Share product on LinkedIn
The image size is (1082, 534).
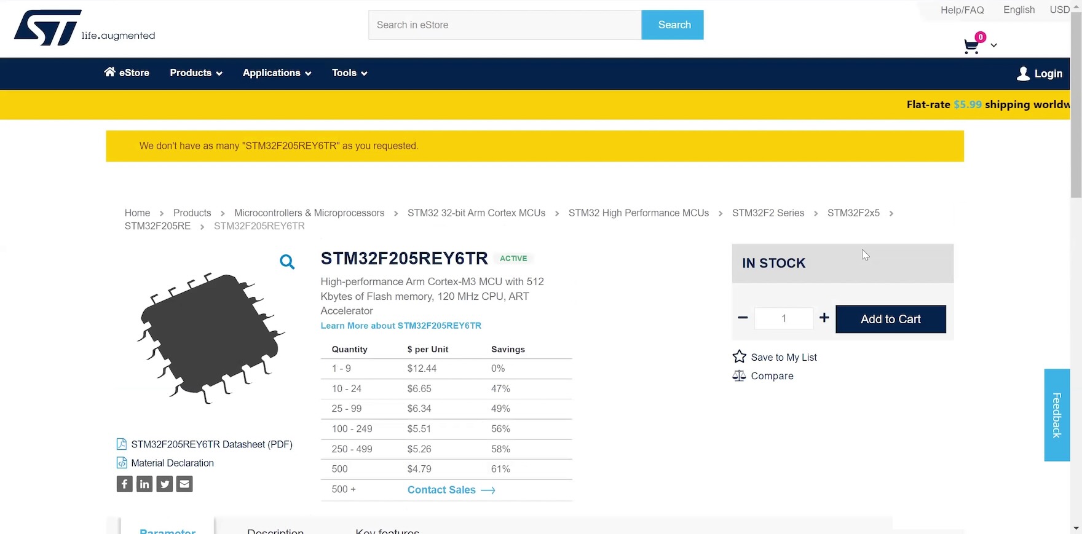click(144, 484)
